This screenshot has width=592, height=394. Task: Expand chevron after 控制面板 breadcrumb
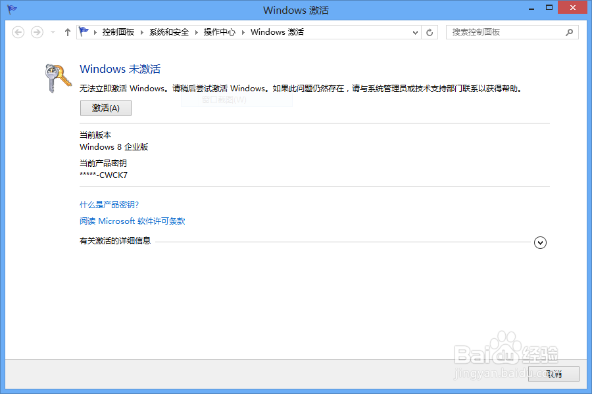[142, 32]
